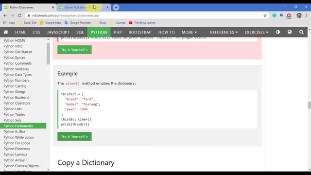The width and height of the screenshot is (311, 175).
Task: Click the Grammarly extension icon
Action: (x=274, y=16)
